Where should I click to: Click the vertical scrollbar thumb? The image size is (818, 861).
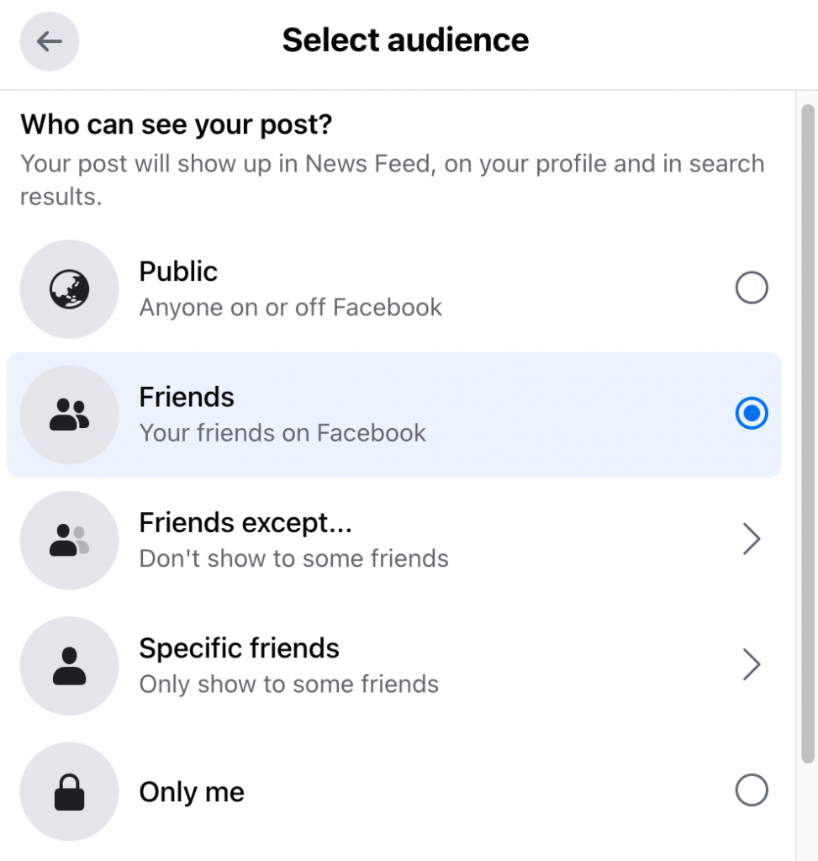[808, 434]
